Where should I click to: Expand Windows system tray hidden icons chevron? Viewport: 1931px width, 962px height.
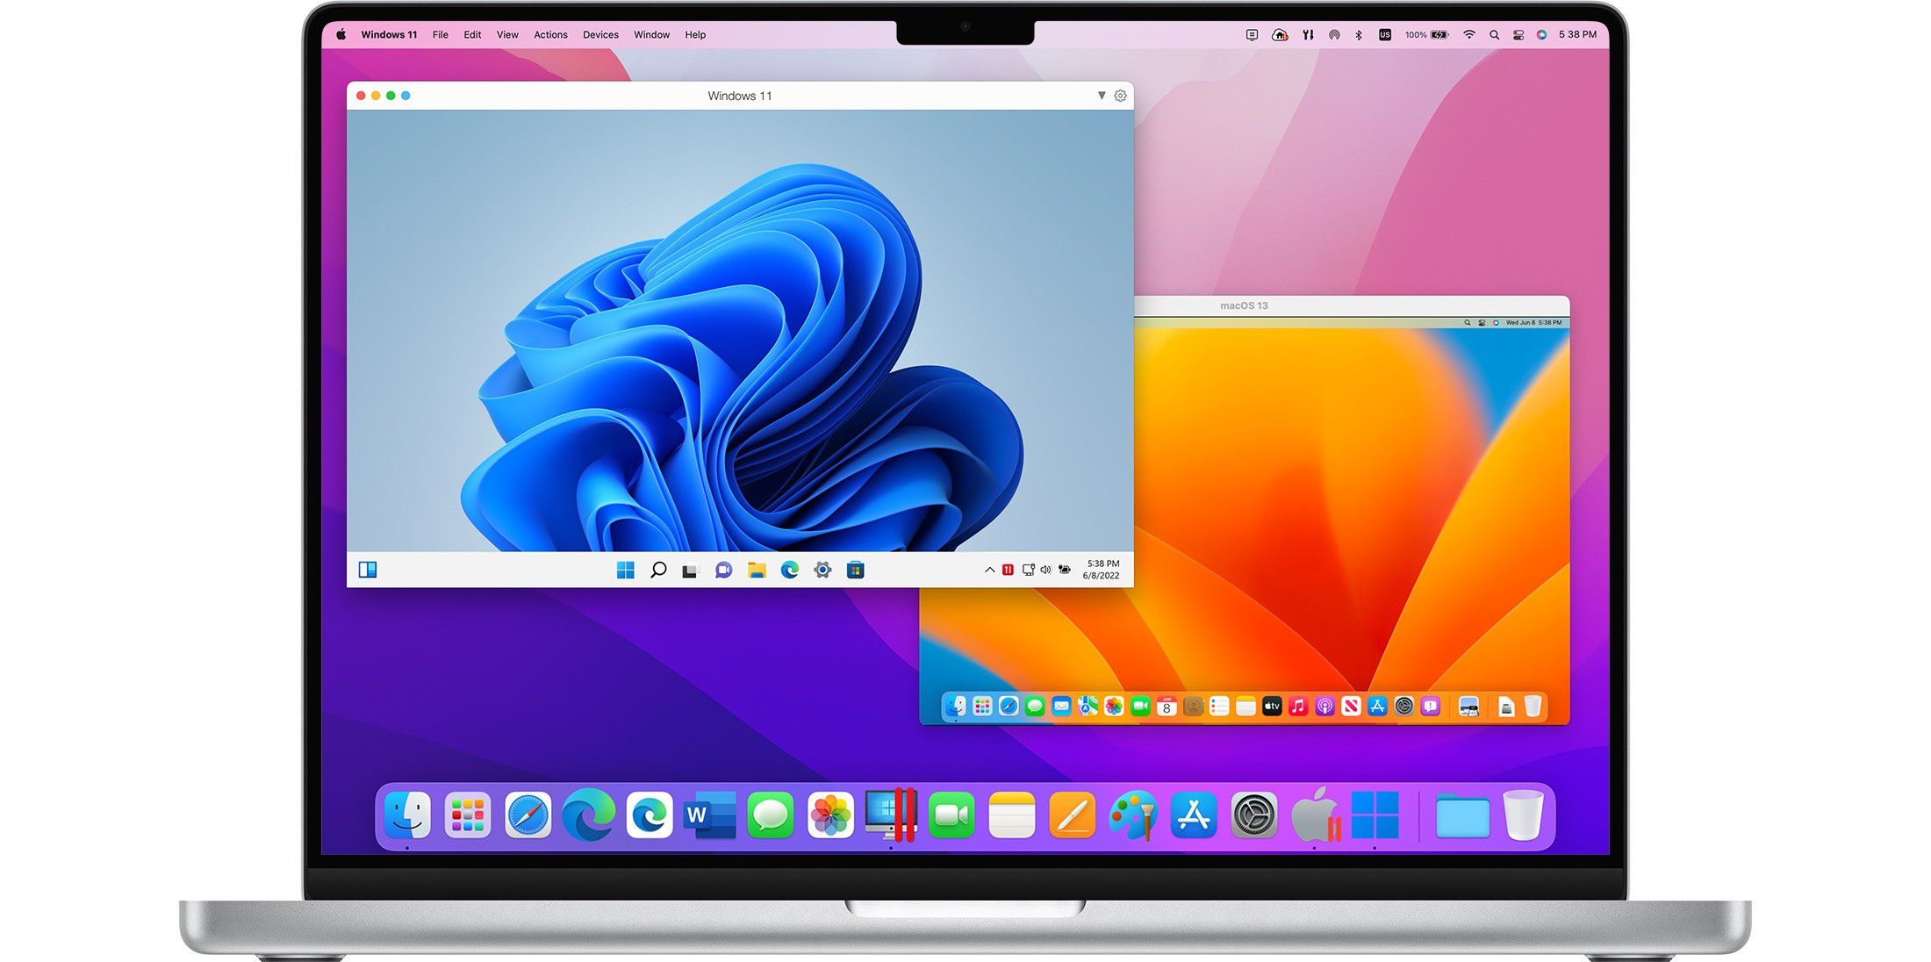coord(989,571)
